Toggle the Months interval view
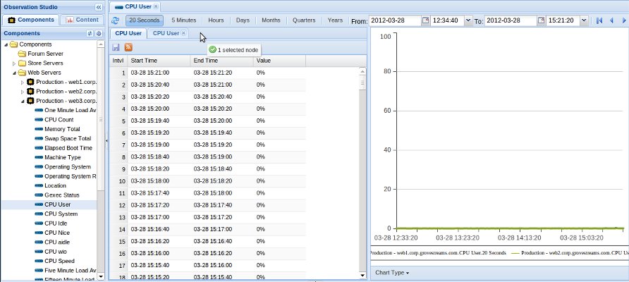This screenshot has width=629, height=282. tap(271, 20)
